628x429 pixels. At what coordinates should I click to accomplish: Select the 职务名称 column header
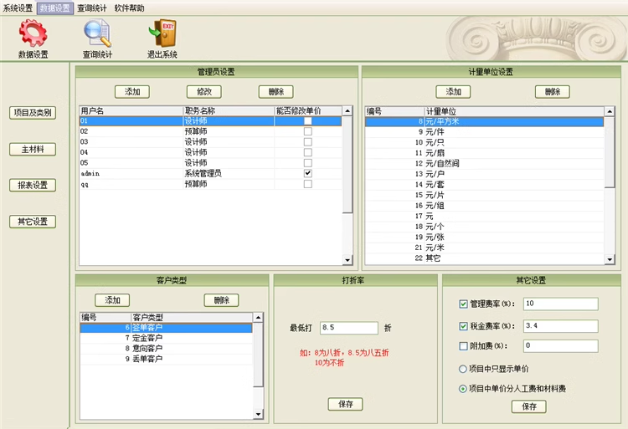[229, 110]
